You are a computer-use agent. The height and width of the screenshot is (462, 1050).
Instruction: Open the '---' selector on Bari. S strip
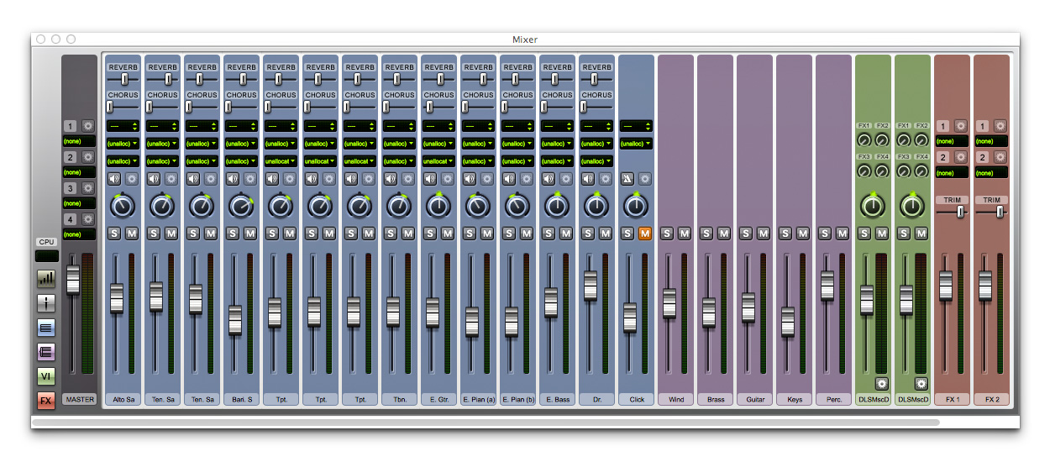click(241, 126)
